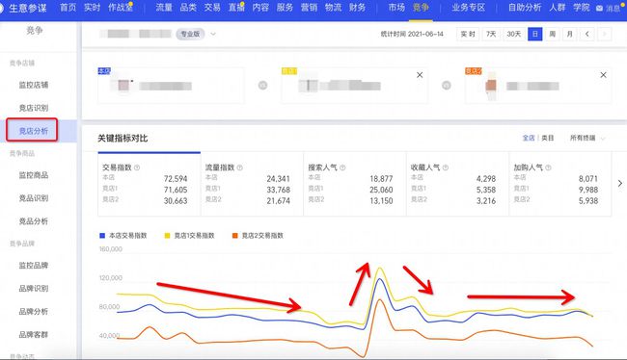Open the 营销 section

pos(309,8)
